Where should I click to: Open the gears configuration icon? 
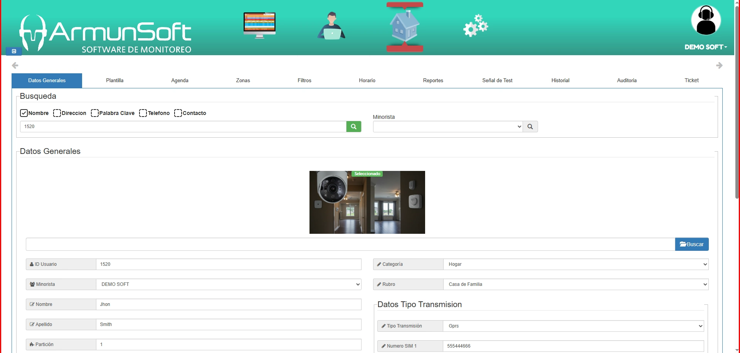point(476,26)
